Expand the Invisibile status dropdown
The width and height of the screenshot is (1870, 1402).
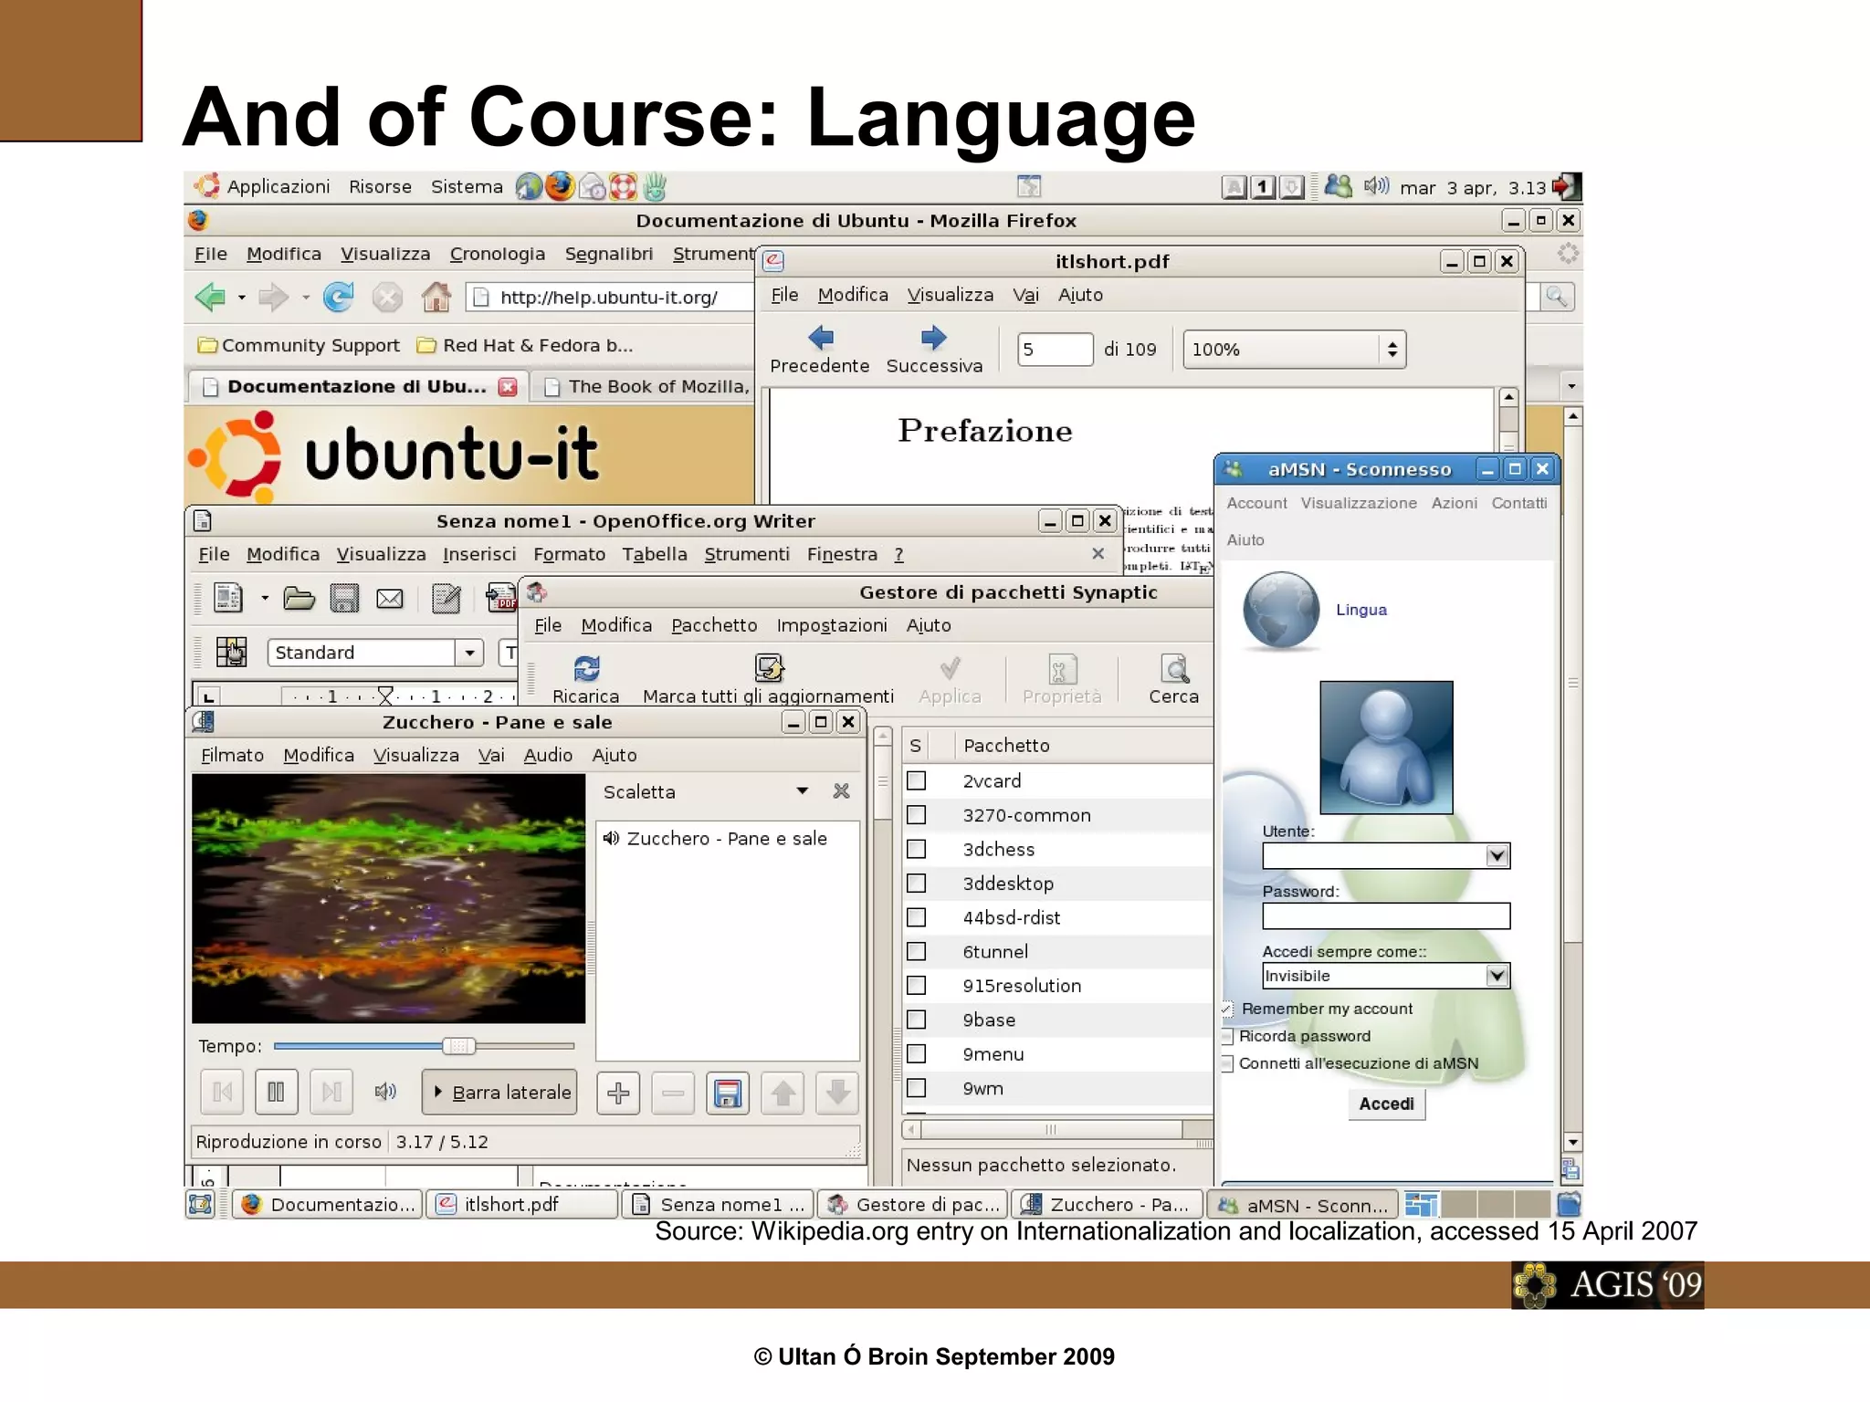(x=1497, y=976)
